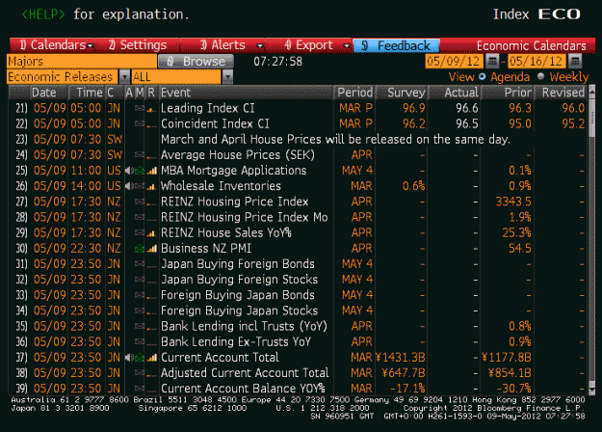Click the relevance bars icon for MBA Mortgage Applications

tap(152, 171)
